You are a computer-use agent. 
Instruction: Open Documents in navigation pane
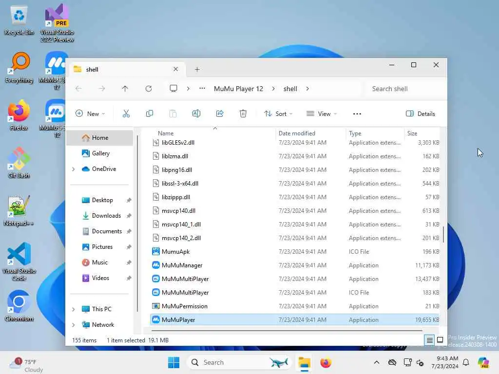(107, 231)
